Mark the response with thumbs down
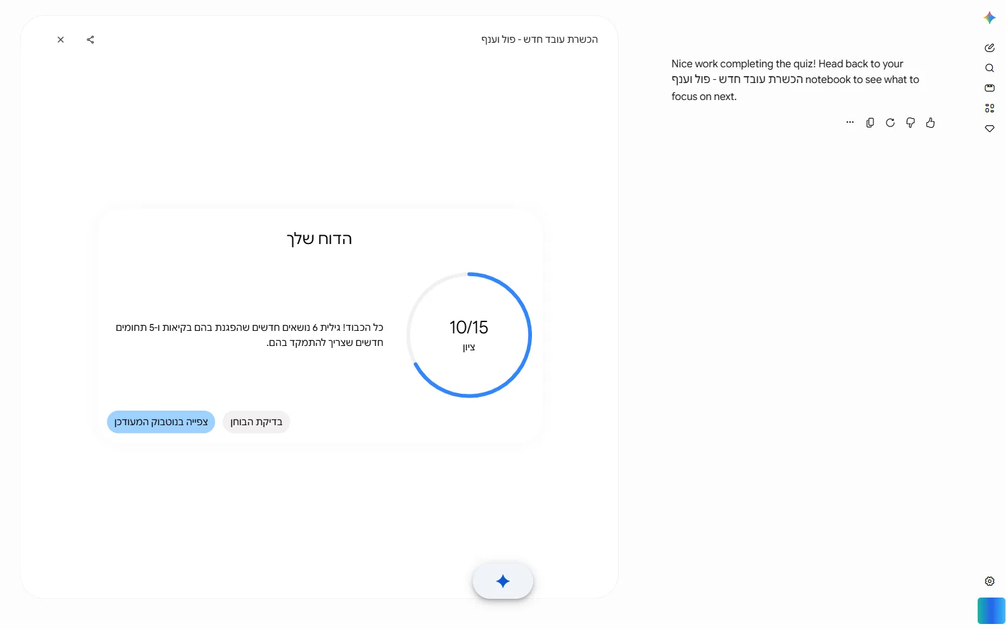This screenshot has height=629, width=1006. click(x=910, y=123)
